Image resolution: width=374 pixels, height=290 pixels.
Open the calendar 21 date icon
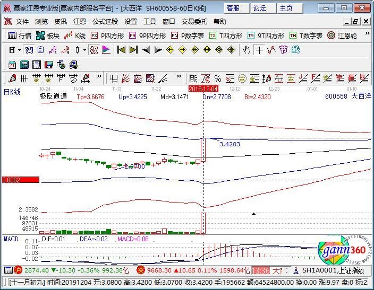12,65
